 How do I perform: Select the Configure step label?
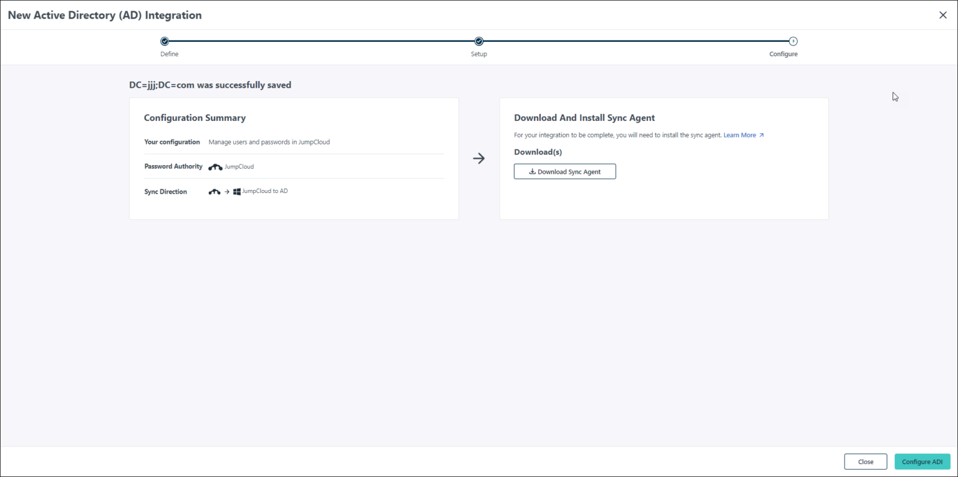coord(783,54)
